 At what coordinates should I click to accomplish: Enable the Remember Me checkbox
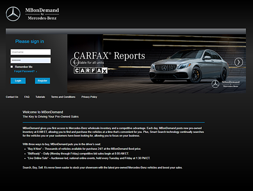point(12,67)
